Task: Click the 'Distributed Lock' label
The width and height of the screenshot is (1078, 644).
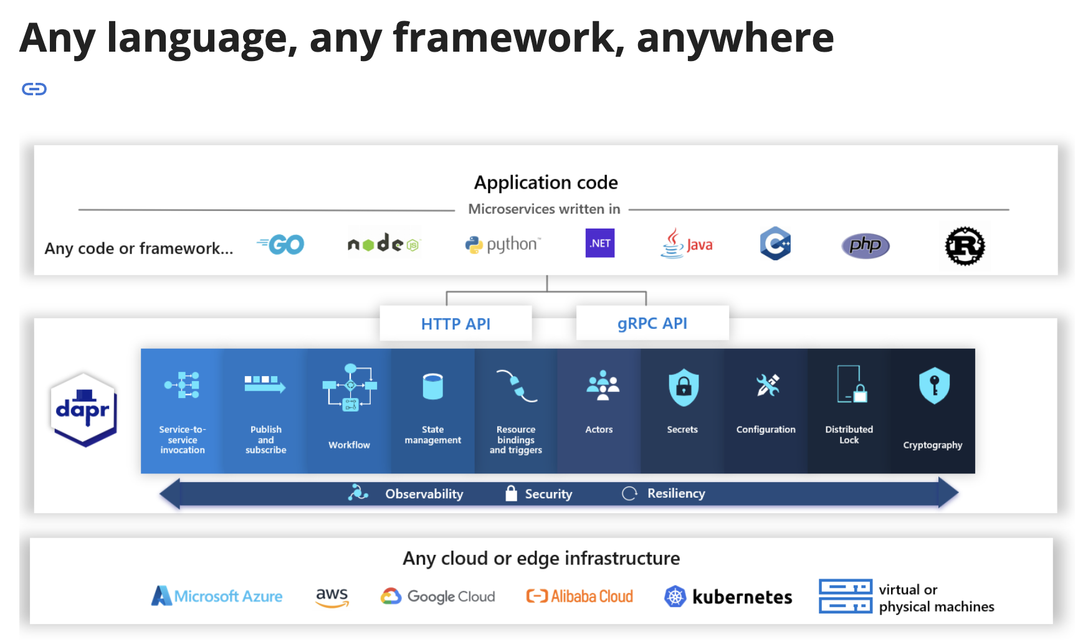Action: pos(849,435)
